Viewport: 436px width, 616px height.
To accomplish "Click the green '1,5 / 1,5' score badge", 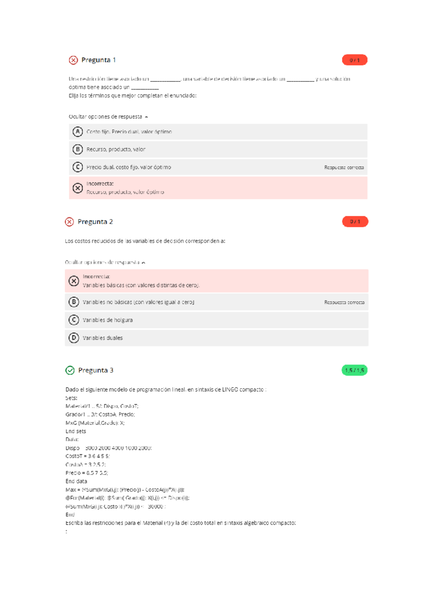I will coord(355,370).
